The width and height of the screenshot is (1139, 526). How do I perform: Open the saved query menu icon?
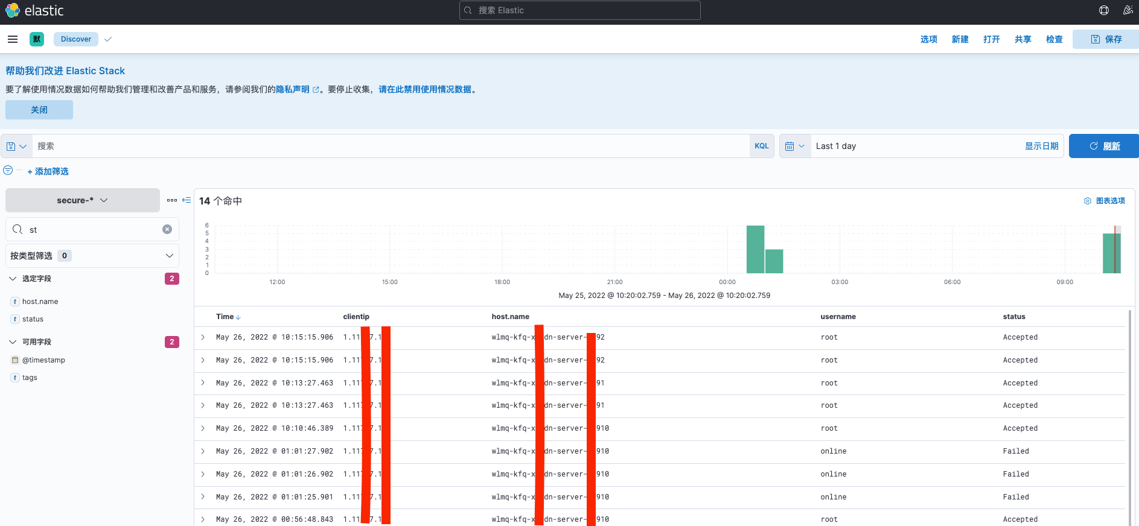pyautogui.click(x=16, y=146)
